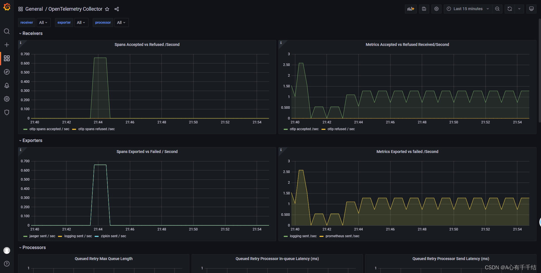This screenshot has height=273, width=541.
Task: Open the Alerting bell icon
Action: point(7,85)
